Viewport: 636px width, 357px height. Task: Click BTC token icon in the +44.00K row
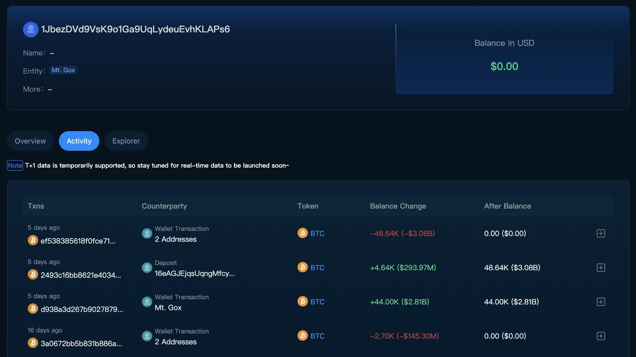[x=303, y=301]
